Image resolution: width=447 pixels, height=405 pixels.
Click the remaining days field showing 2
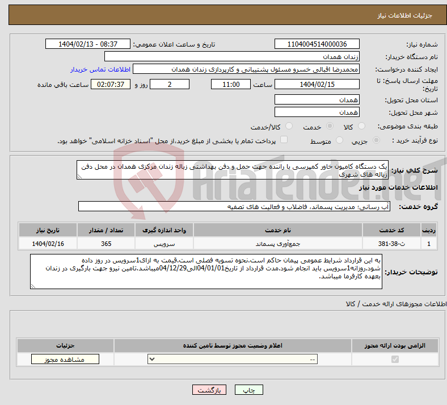170,84
